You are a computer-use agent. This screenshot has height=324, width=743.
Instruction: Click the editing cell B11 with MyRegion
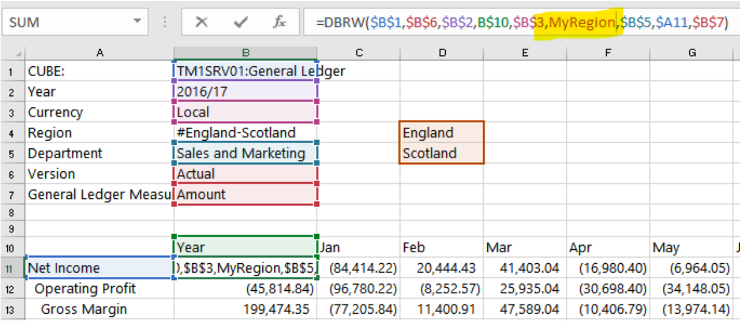click(x=245, y=268)
